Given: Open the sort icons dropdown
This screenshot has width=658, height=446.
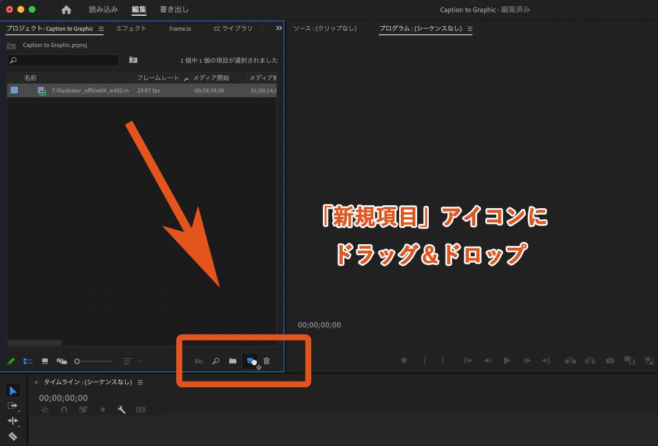Looking at the screenshot, I should (133, 361).
